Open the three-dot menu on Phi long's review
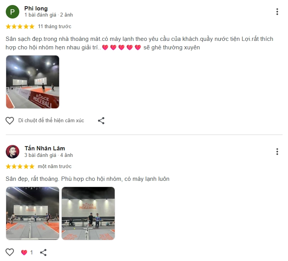Screen dimensions: 288x261 [x=277, y=12]
